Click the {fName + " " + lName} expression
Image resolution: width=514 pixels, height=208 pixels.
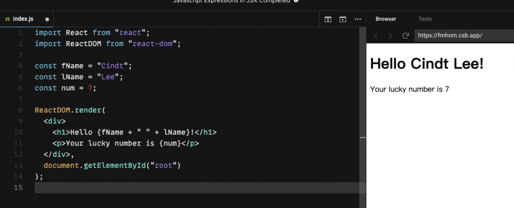(x=144, y=132)
